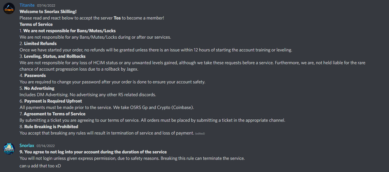Click the timestamp on Snorlax's message
The height and width of the screenshot is (172, 389).
tap(46, 146)
